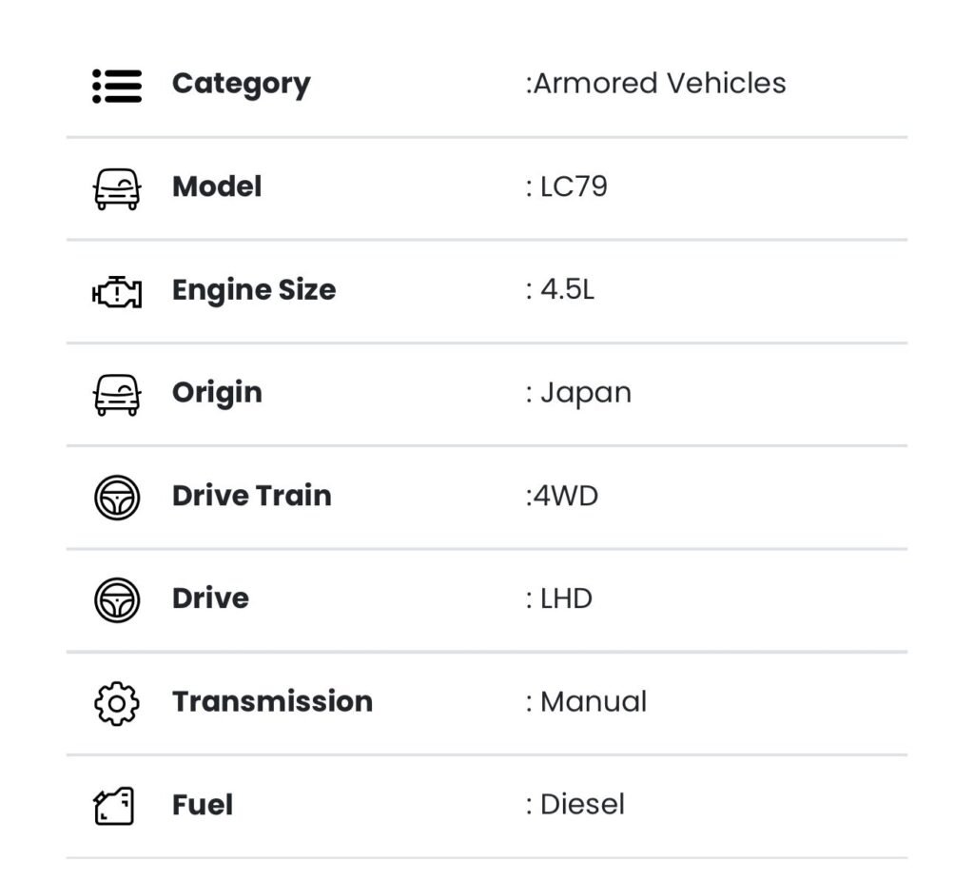Click the Japan origin value
The height and width of the screenshot is (881, 974).
[x=585, y=393]
